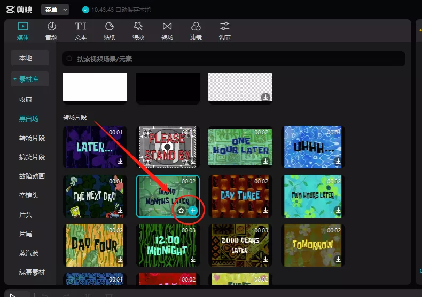Download the 2000 YEARS LATER clip

265,259
